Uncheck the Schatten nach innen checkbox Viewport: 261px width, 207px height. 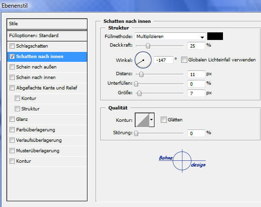pos(12,57)
